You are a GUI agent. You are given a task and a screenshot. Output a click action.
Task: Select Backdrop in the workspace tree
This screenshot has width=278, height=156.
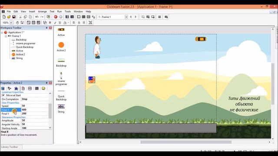pos(21,39)
